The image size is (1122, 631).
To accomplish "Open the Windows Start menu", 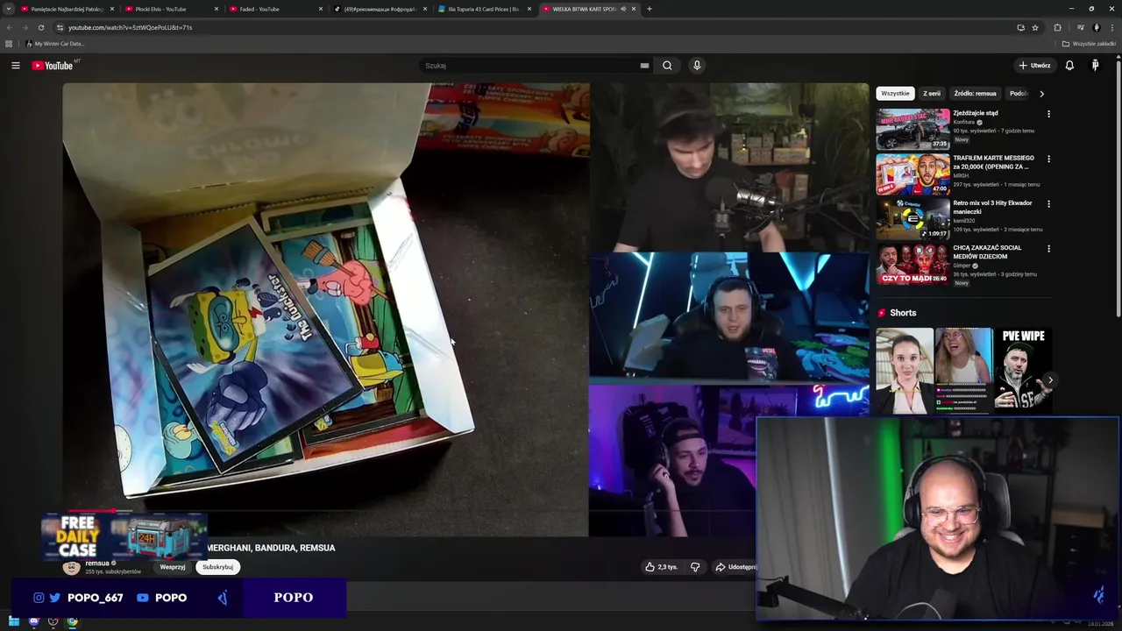I will point(14,622).
